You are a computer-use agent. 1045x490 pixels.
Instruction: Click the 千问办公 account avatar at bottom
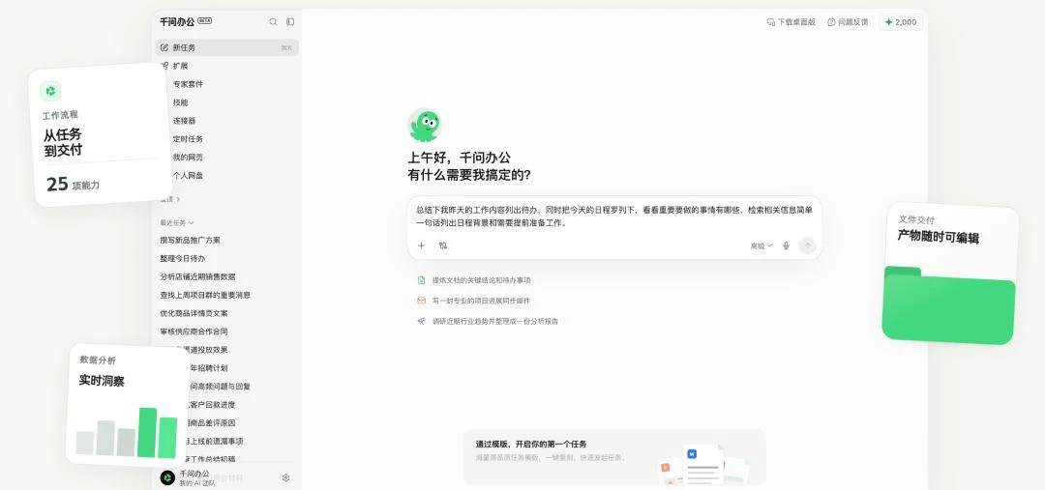pos(167,477)
